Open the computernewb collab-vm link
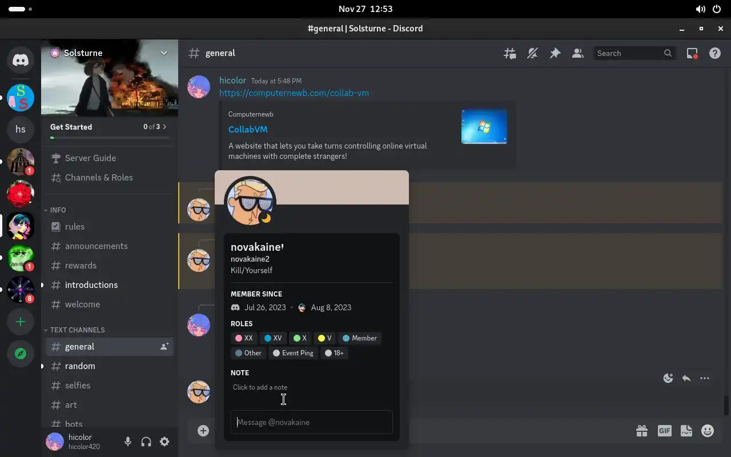 click(294, 93)
